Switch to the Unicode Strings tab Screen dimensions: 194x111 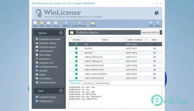103,83
